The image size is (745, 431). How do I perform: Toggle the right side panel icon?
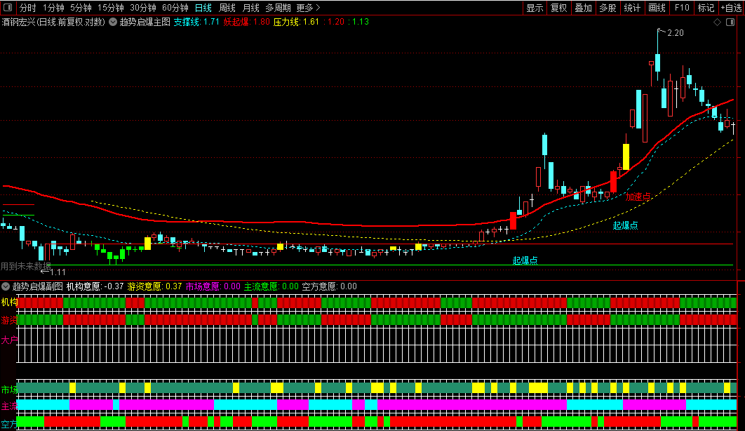pyautogui.click(x=730, y=22)
